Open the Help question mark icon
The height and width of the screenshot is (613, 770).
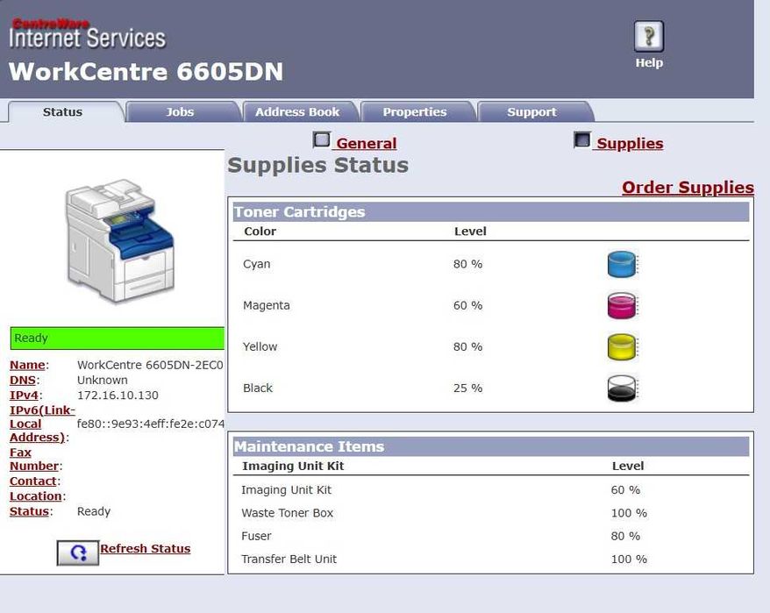click(648, 36)
